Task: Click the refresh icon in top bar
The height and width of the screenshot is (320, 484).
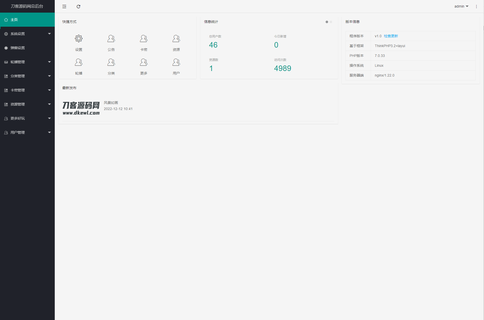Action: pos(78,7)
